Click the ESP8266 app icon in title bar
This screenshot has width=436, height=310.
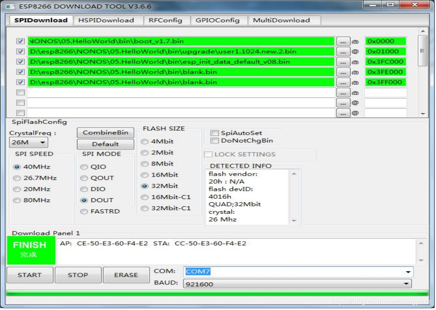pos(10,6)
